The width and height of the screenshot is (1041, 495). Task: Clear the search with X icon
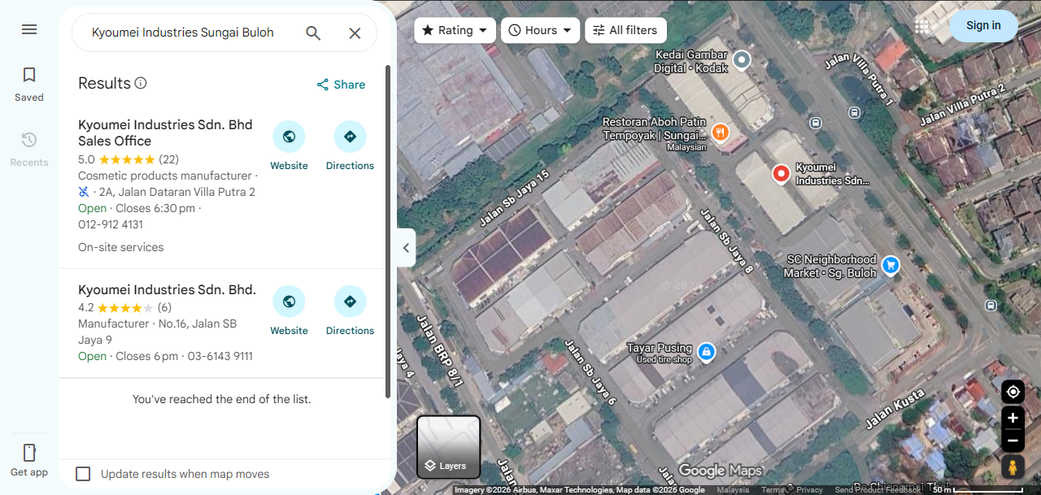[x=355, y=33]
